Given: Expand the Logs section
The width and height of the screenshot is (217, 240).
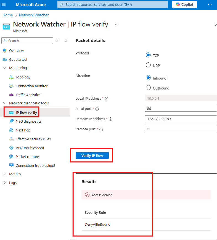Looking at the screenshot, I should pyautogui.click(x=5, y=183).
